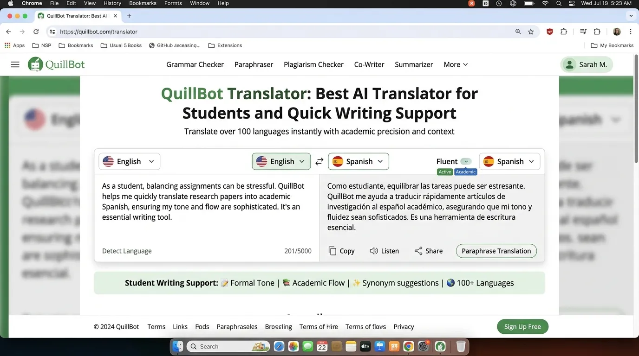Close the QuillBot Translator tab
This screenshot has width=639, height=356.
click(x=116, y=16)
